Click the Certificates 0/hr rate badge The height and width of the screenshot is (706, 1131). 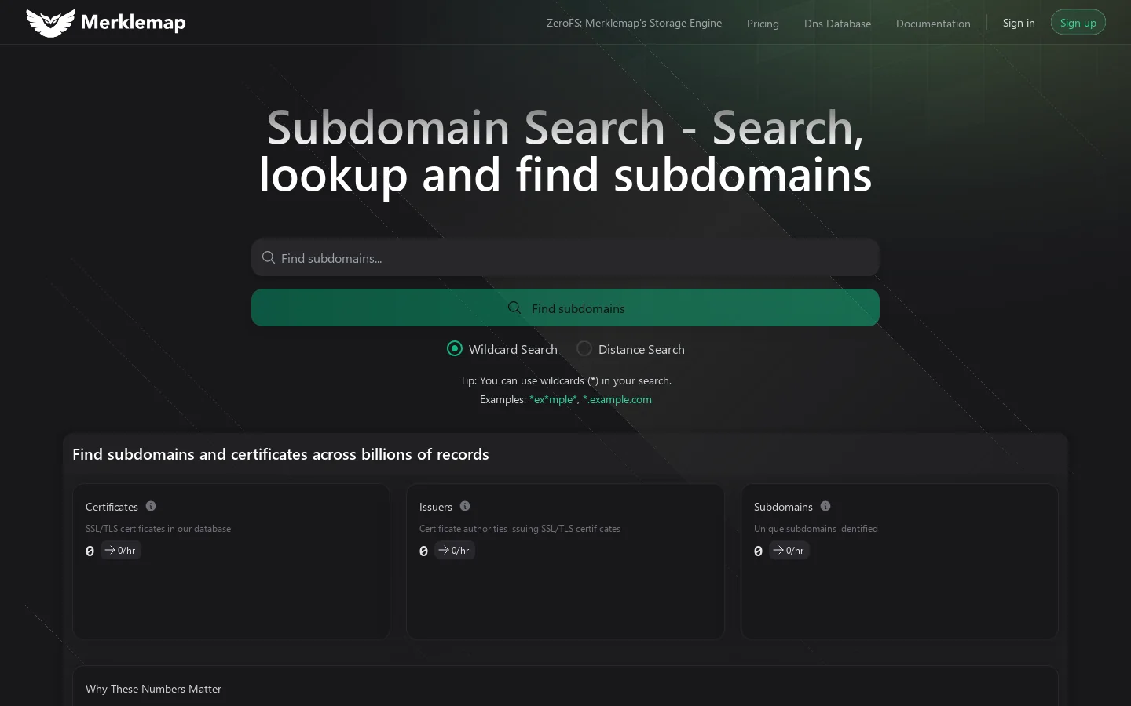121,550
